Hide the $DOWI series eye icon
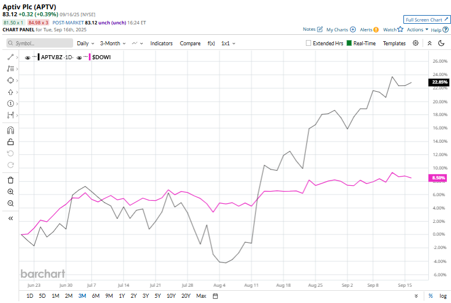The width and height of the screenshot is (451, 303). pos(80,57)
